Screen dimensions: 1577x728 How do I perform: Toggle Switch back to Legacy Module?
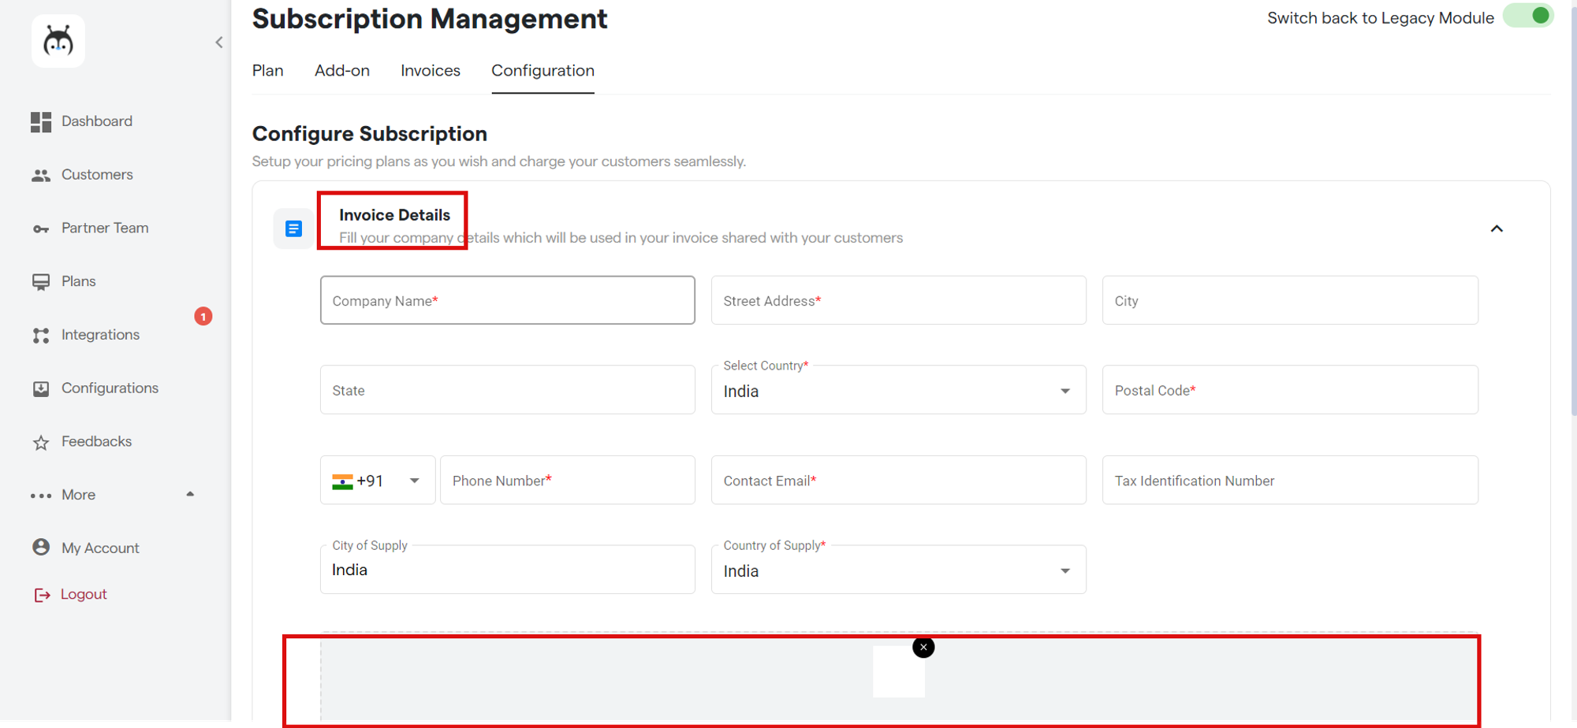(1527, 17)
